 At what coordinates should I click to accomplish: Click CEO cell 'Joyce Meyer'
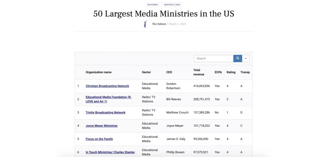(175, 126)
